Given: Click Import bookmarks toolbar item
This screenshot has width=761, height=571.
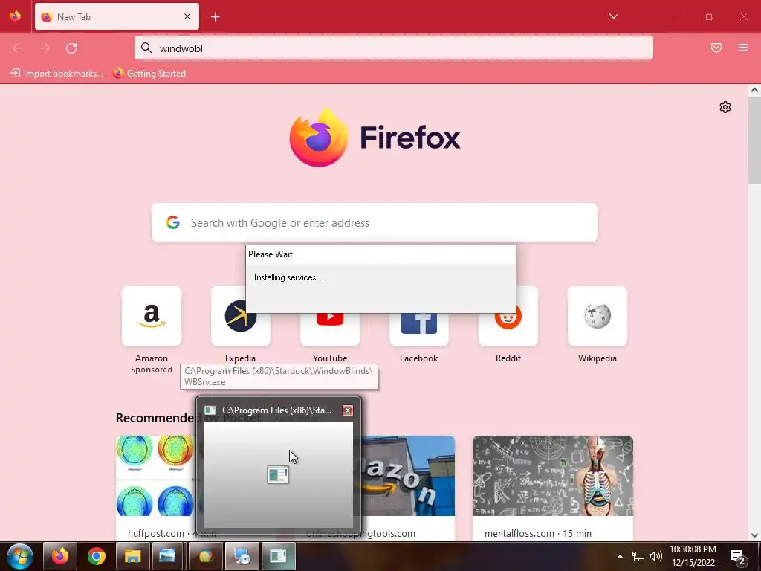Looking at the screenshot, I should 56,74.
